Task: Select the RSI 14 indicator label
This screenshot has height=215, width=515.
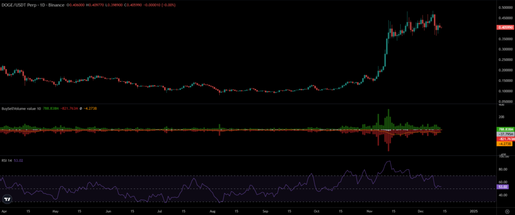Action: (7, 160)
